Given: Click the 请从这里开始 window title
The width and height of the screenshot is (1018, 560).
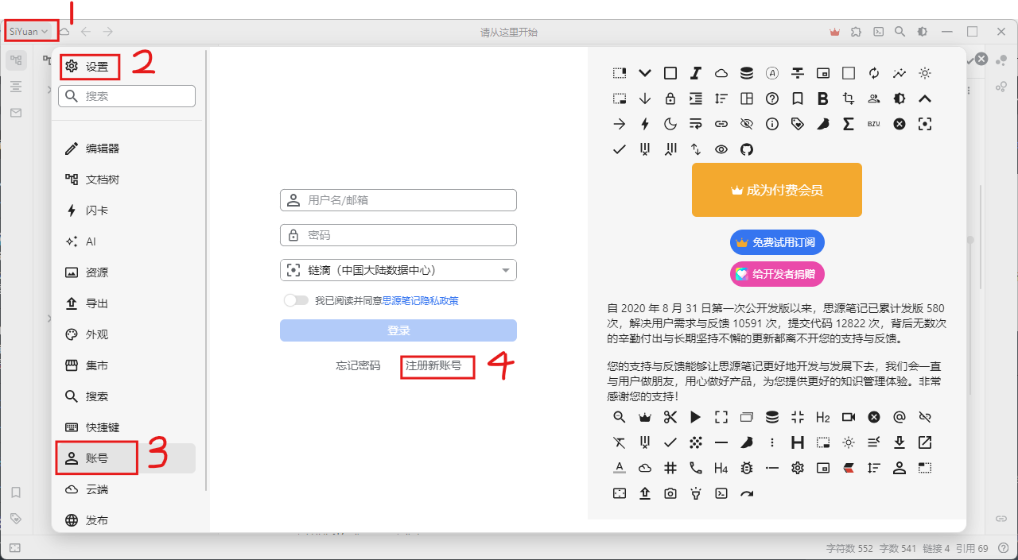Looking at the screenshot, I should coord(509,33).
